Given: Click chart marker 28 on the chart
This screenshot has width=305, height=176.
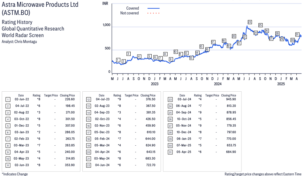Looking at the screenshot, I should click(x=277, y=34).
